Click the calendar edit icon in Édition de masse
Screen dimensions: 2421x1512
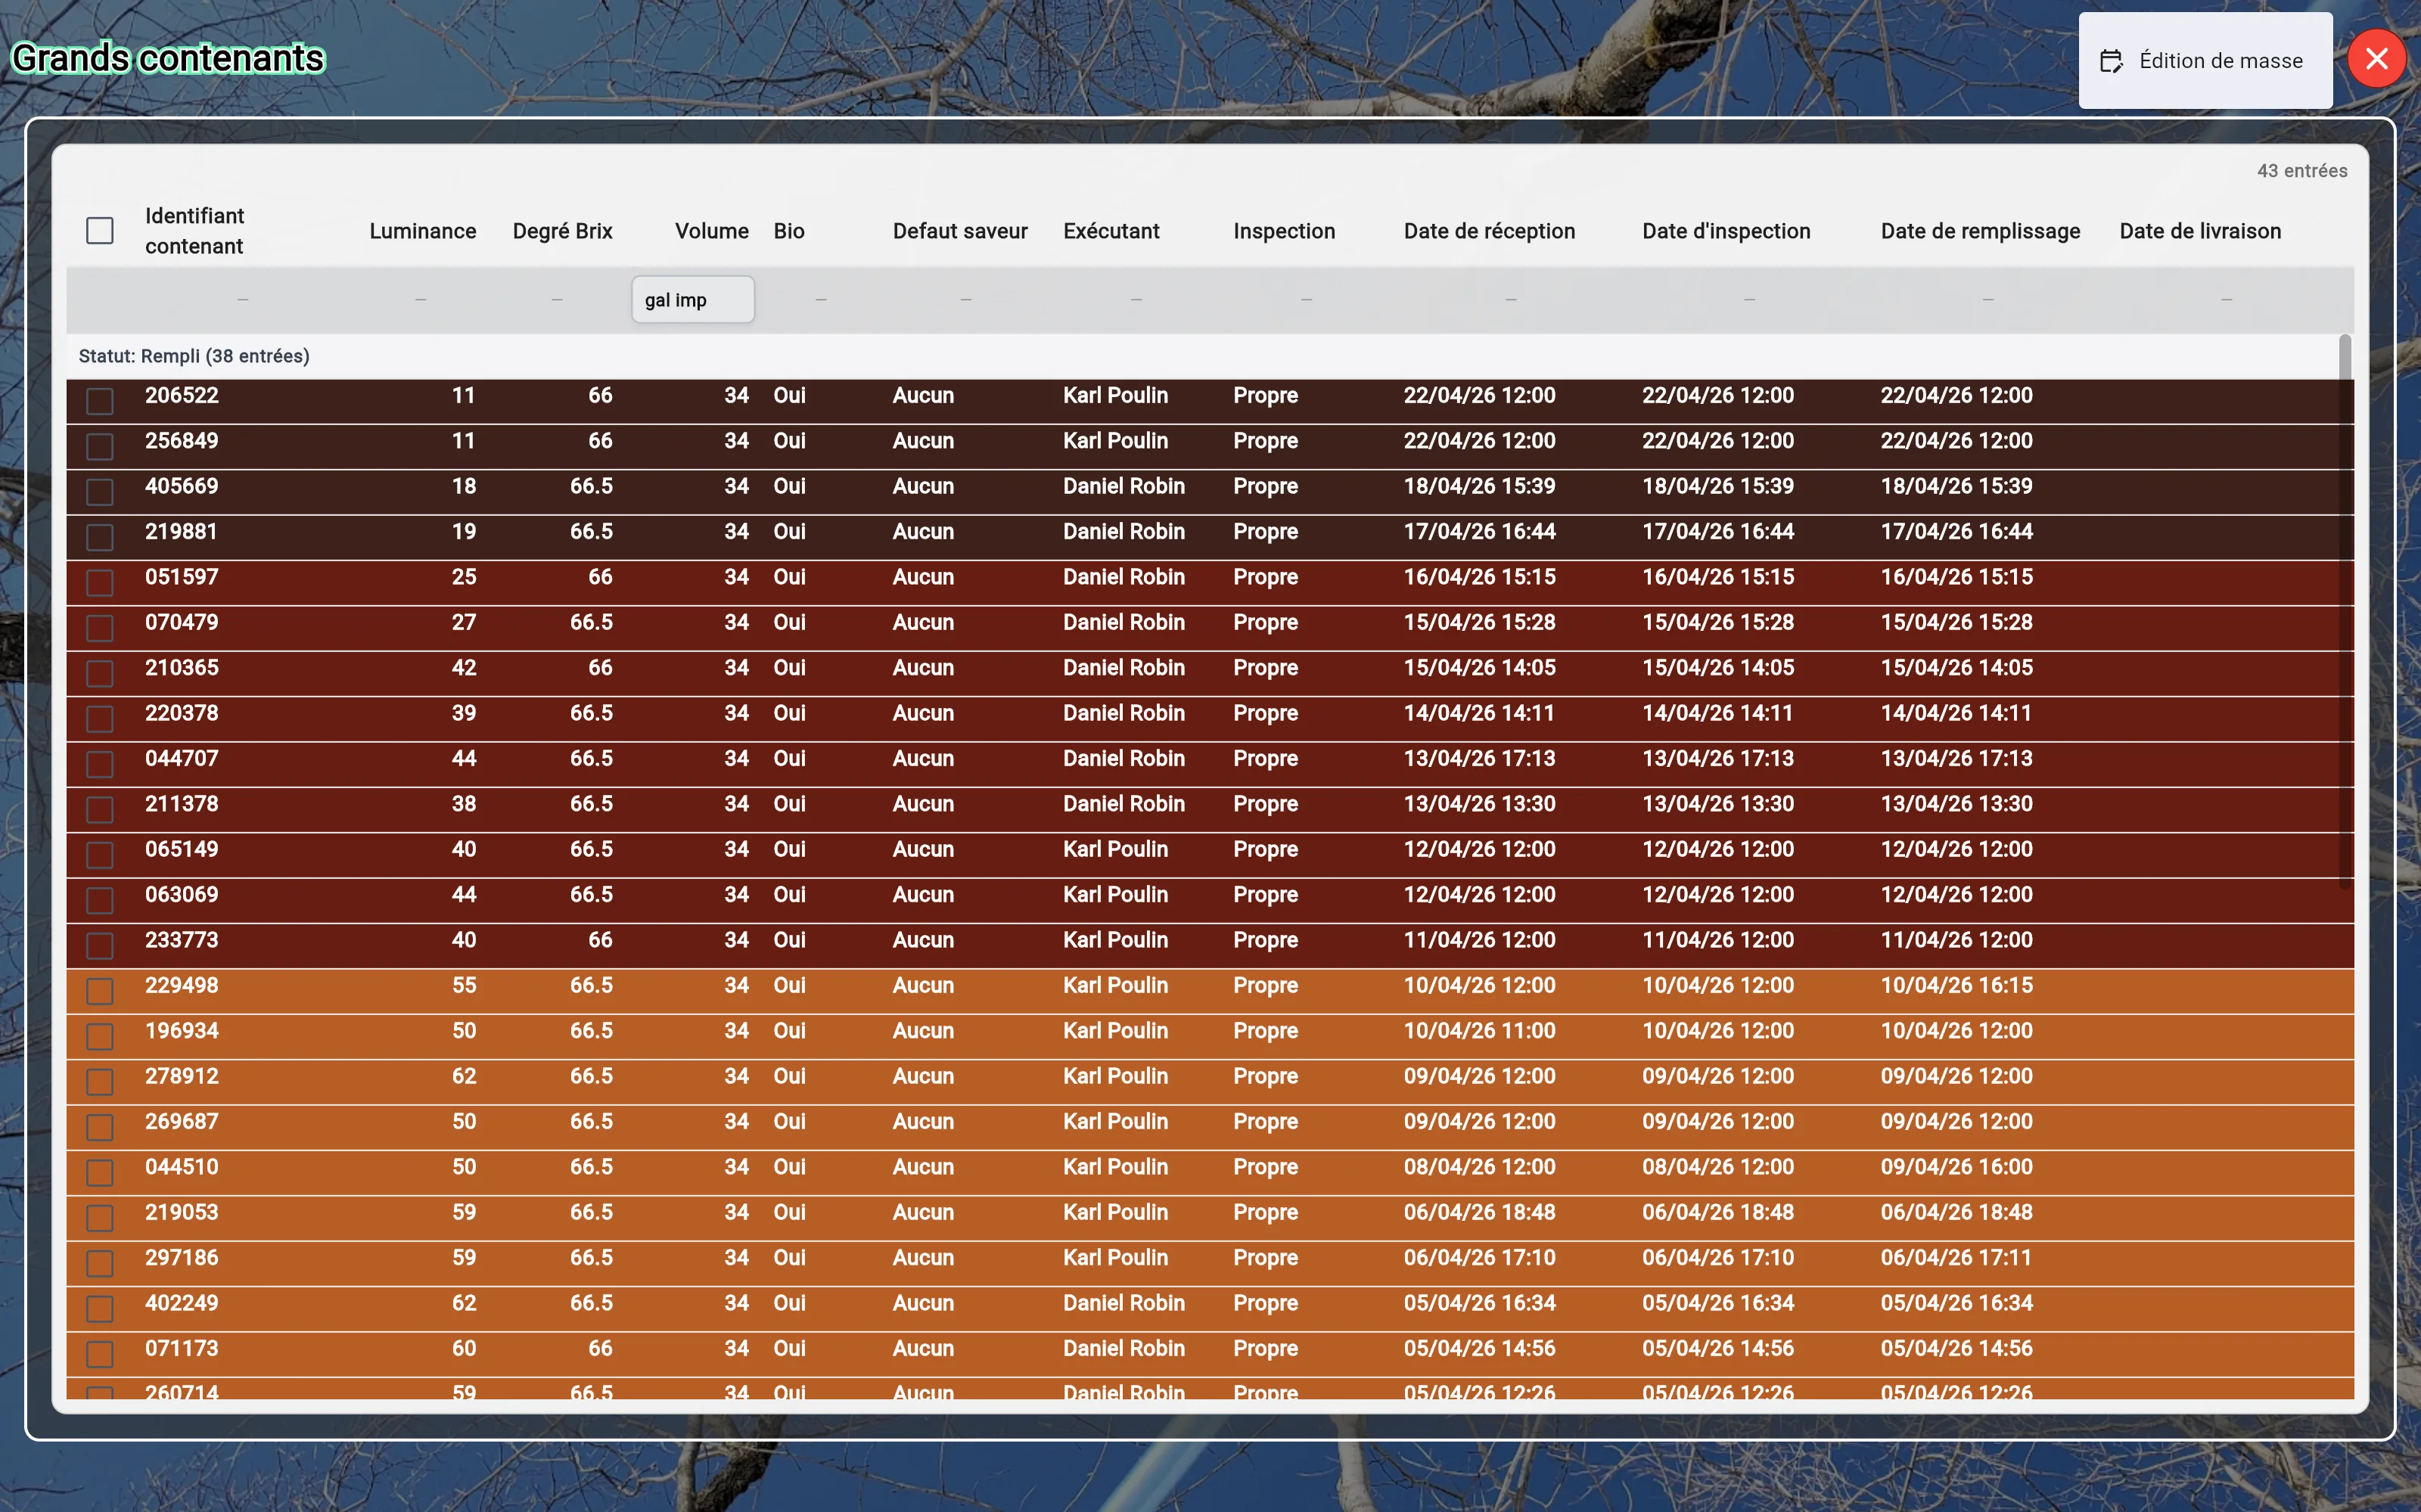(x=2110, y=62)
